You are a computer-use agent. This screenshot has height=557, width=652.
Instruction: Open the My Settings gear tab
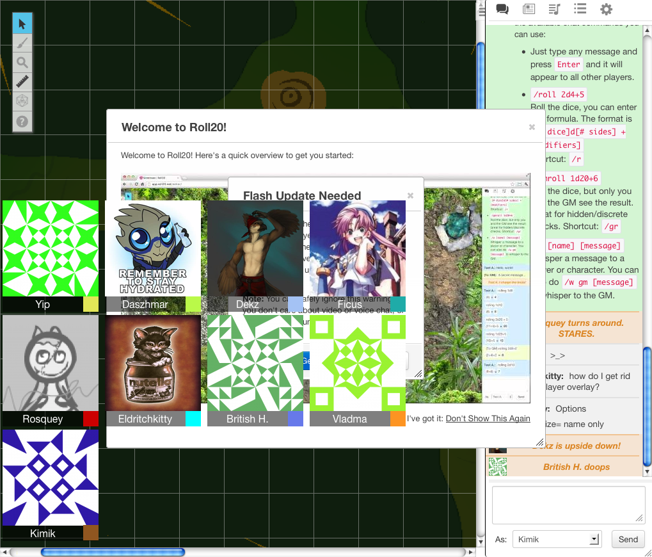coord(605,9)
